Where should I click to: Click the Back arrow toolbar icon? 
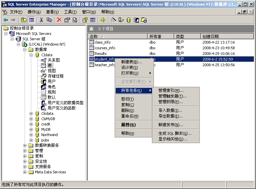pos(6,20)
